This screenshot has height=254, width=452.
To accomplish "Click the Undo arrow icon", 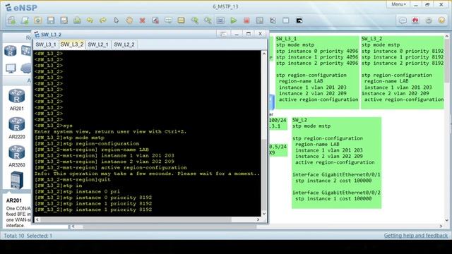I will click(x=90, y=20).
